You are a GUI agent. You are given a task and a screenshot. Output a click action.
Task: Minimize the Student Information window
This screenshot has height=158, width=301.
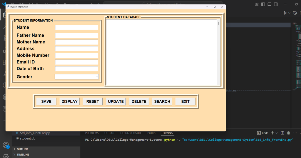point(207,7)
